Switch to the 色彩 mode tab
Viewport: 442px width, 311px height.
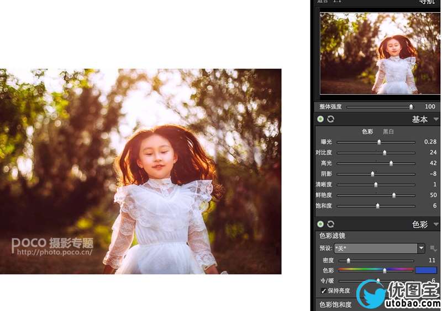coord(367,132)
